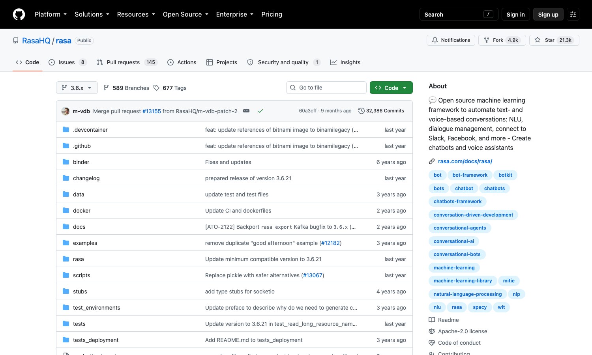The image size is (592, 355).
Task: Click the link icon beside rasa.com/docs/rasa/
Action: coord(432,161)
